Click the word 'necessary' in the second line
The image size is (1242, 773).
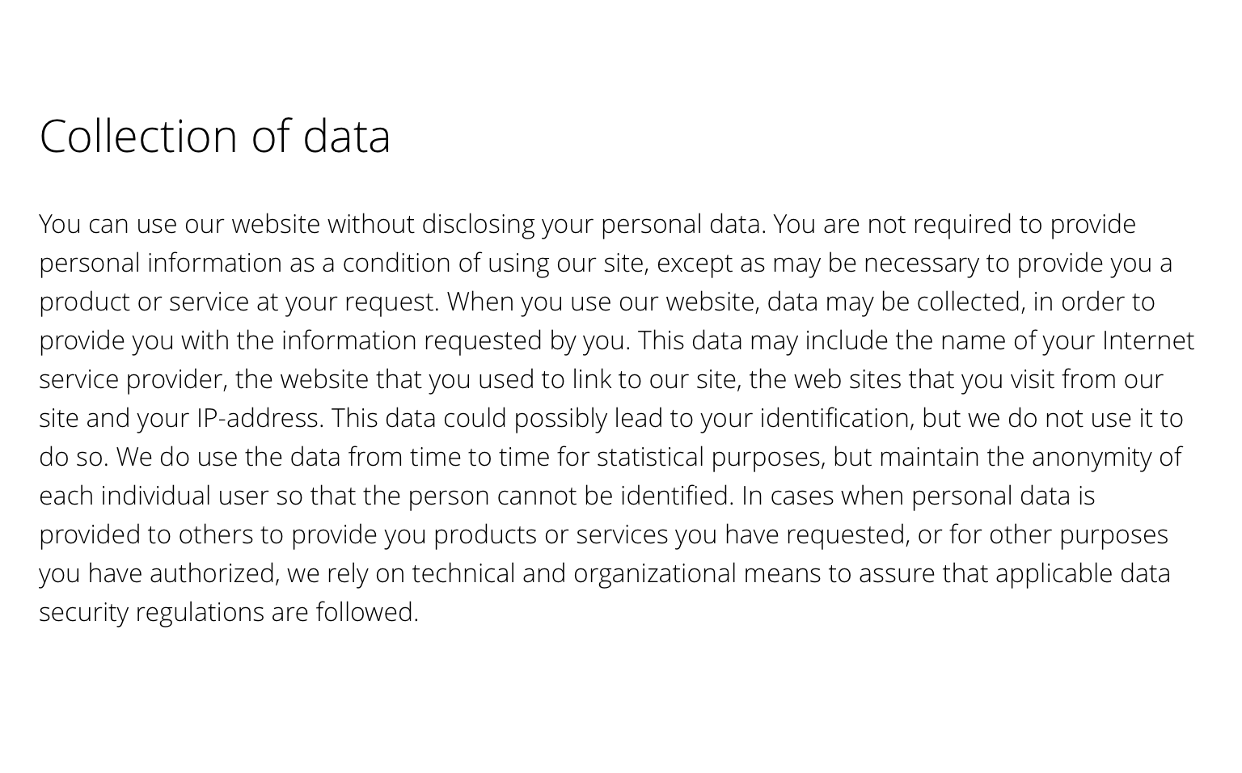921,263
